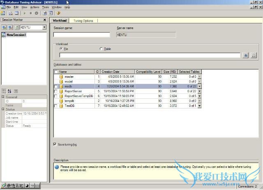Click the help icon in the toolbar

tap(59, 13)
